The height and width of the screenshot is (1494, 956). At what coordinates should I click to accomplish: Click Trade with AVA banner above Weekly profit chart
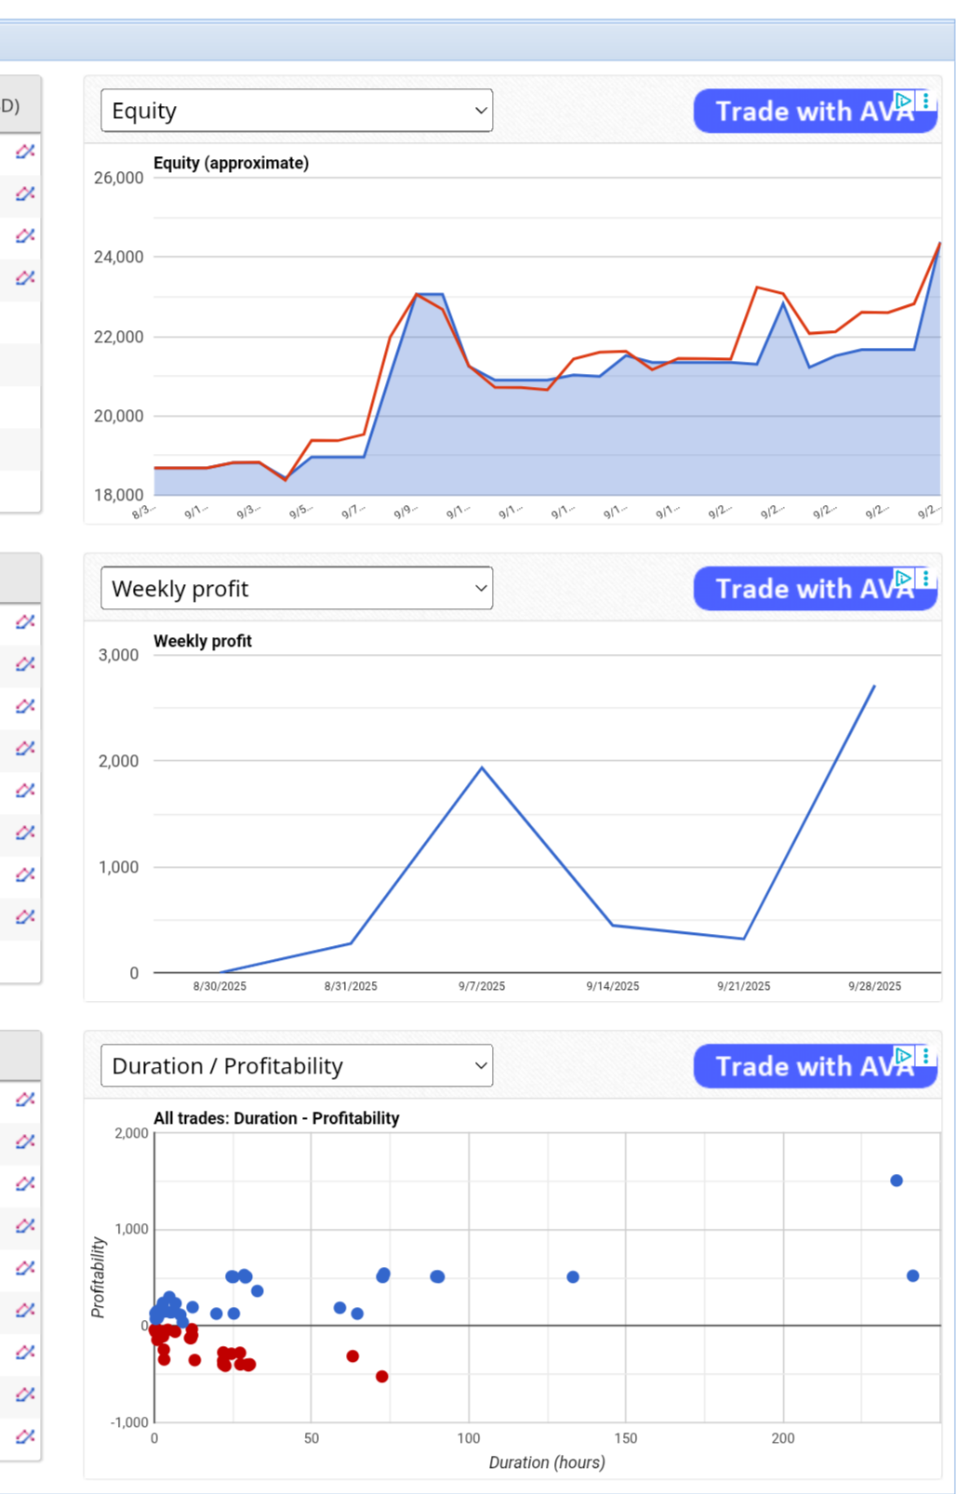point(800,590)
